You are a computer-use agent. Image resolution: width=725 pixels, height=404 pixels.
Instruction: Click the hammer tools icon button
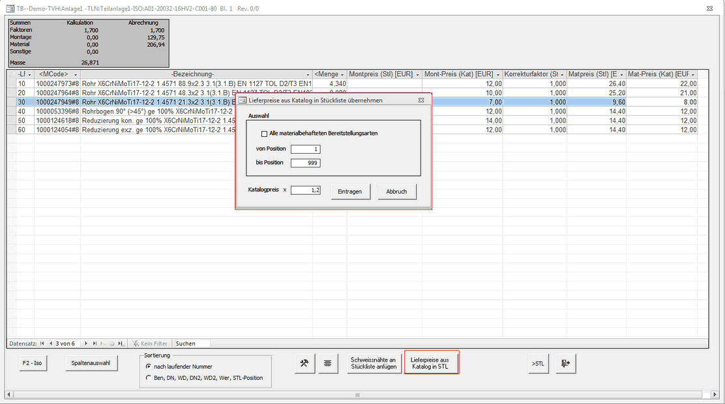coord(304,364)
